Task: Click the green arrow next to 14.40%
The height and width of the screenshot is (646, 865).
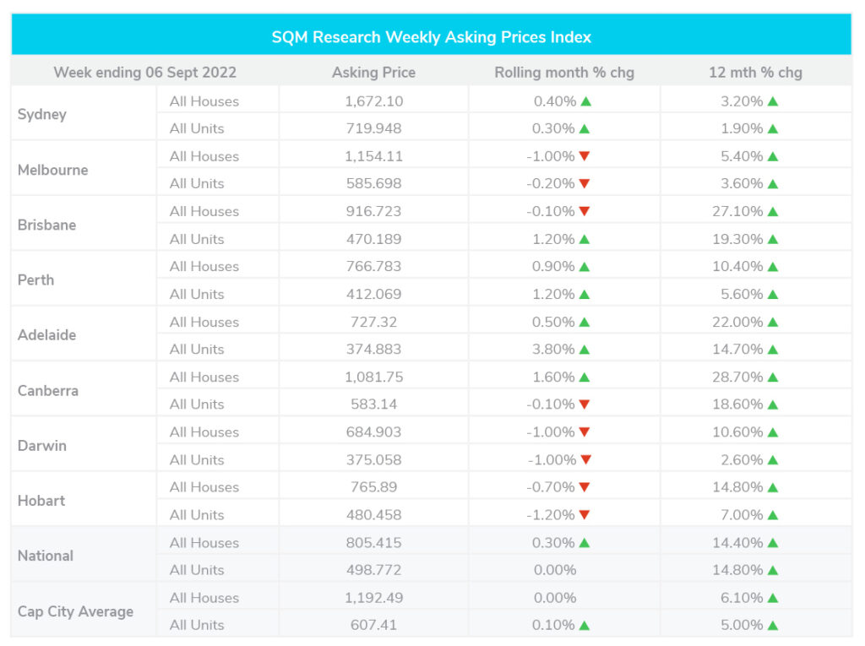Action: (x=772, y=543)
